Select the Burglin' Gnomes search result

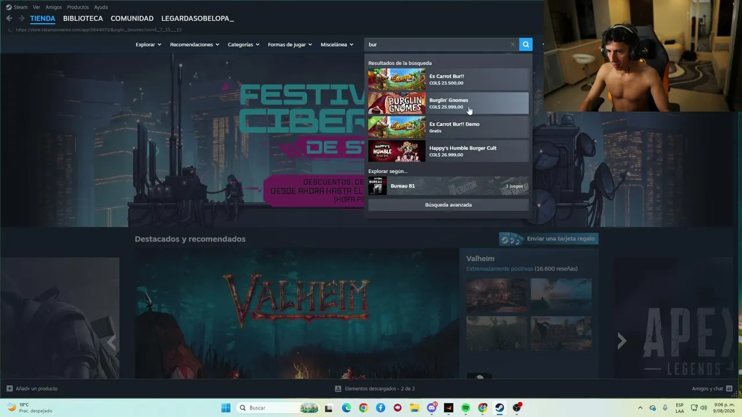[x=448, y=103]
